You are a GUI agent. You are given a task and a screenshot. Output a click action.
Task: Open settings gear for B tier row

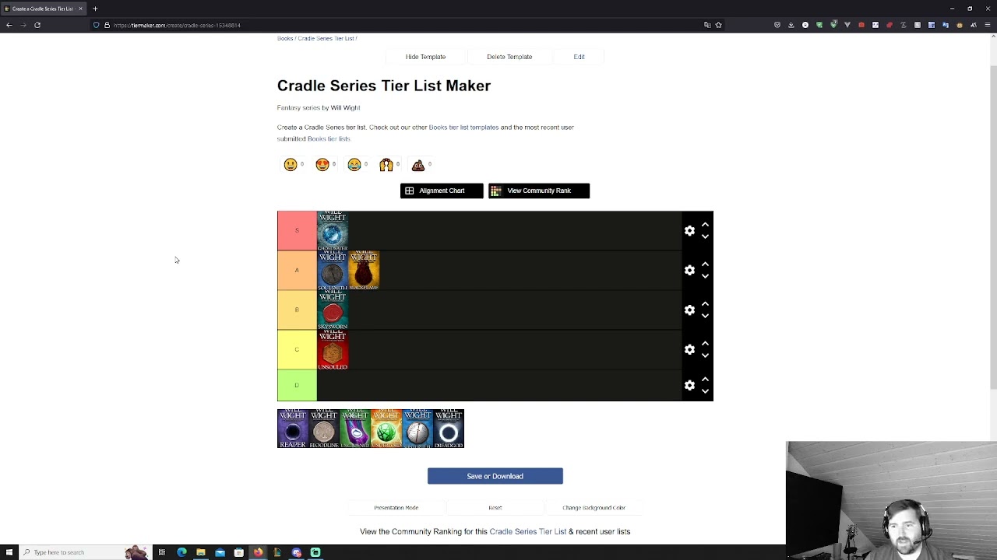point(689,310)
